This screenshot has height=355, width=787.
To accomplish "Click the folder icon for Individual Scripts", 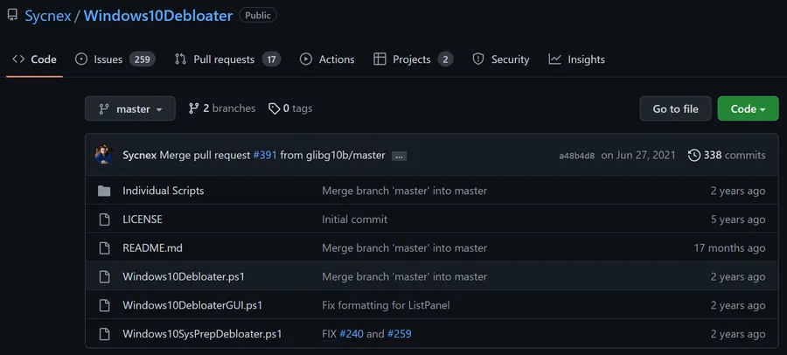I will pyautogui.click(x=104, y=191).
